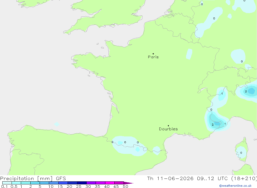257x188 pixels.
Task: Click the Dourbies dot marker
Action: point(168,126)
